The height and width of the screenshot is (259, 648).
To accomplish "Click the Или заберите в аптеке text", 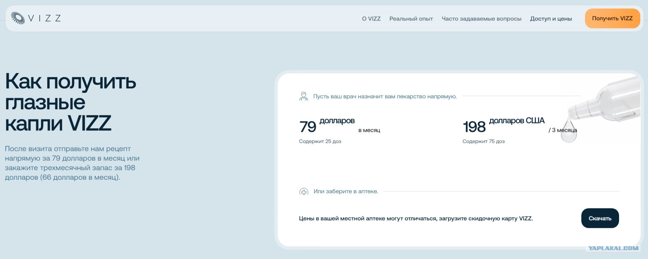I will 346,191.
